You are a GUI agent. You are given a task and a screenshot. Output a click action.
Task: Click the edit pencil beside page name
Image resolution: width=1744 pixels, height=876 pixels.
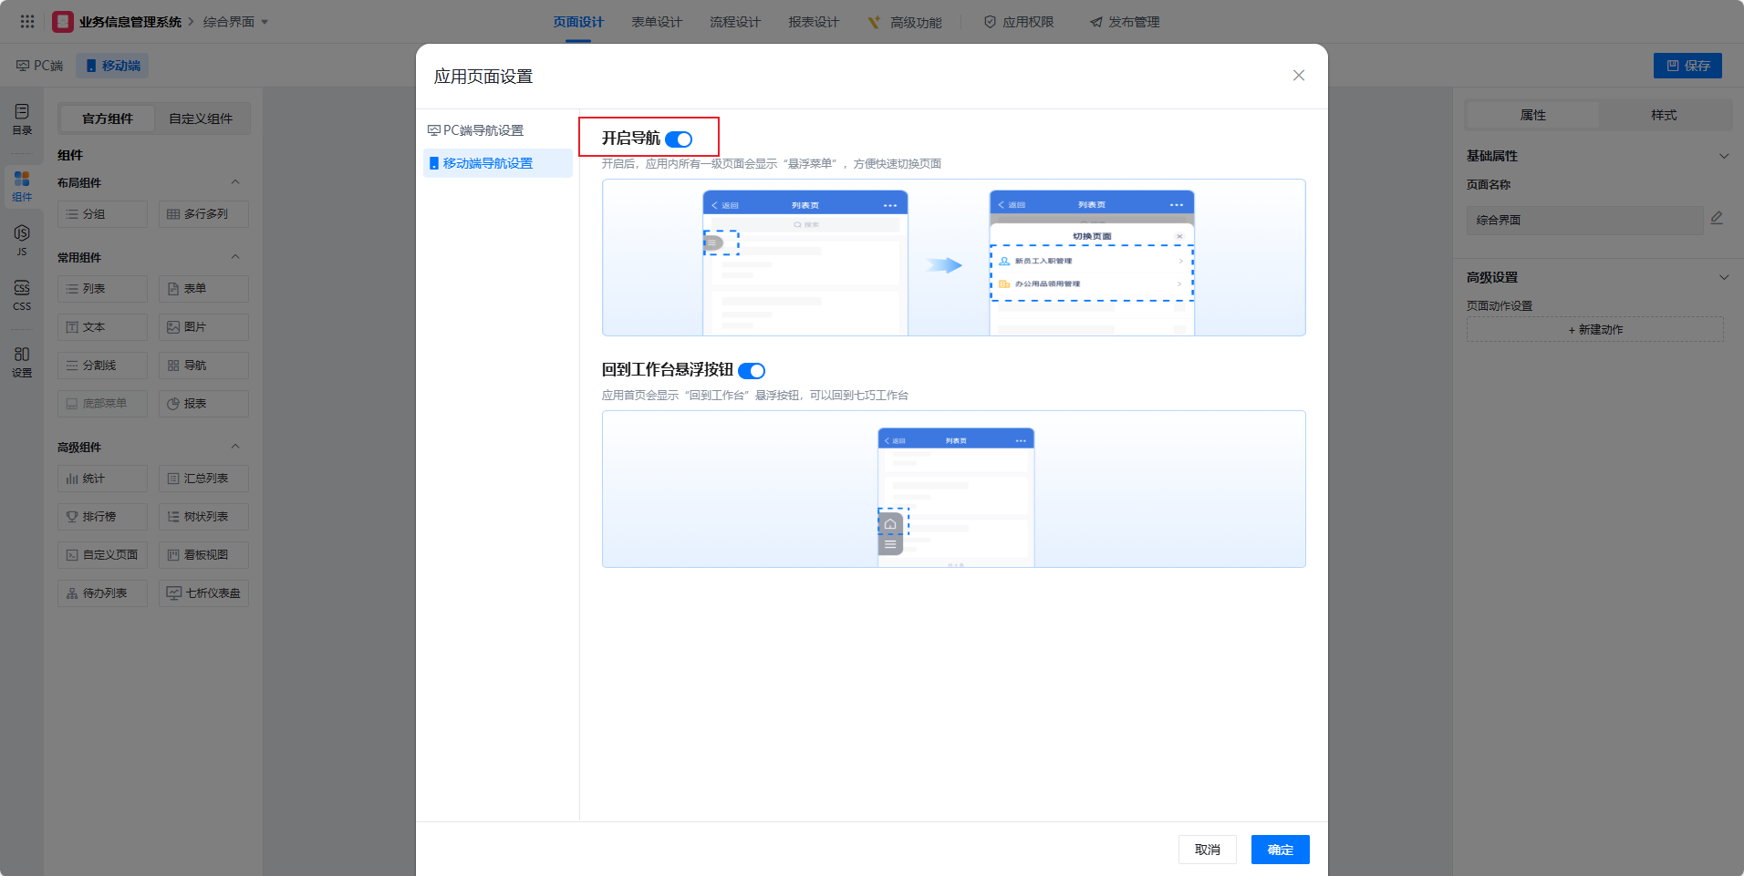pos(1717,219)
